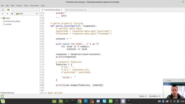The width and height of the screenshot is (185, 104).
Task: Click the show desktop taskbar icon
Action: 54,101
